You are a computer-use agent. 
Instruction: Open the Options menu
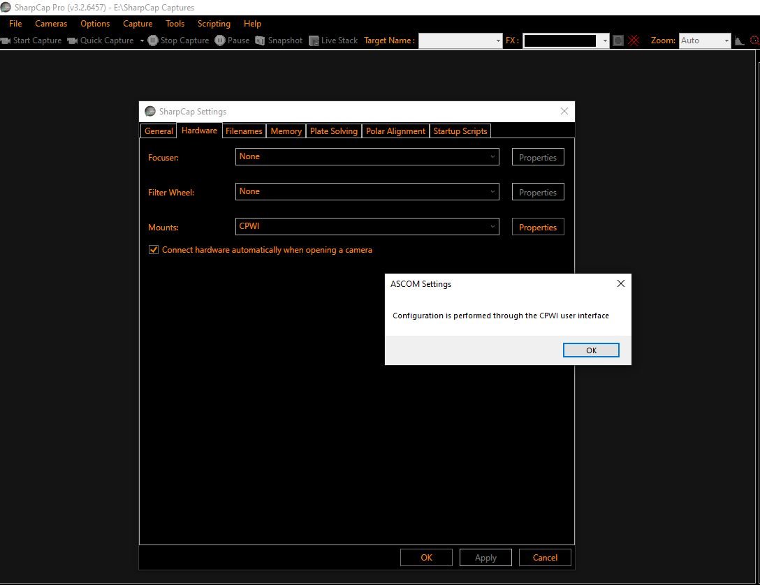[95, 24]
